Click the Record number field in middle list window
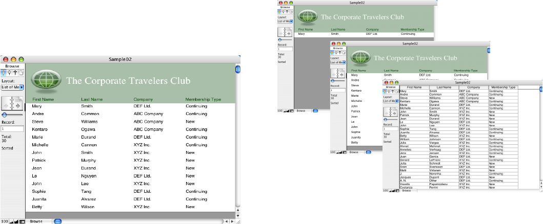543x224 pixels. (x=338, y=90)
